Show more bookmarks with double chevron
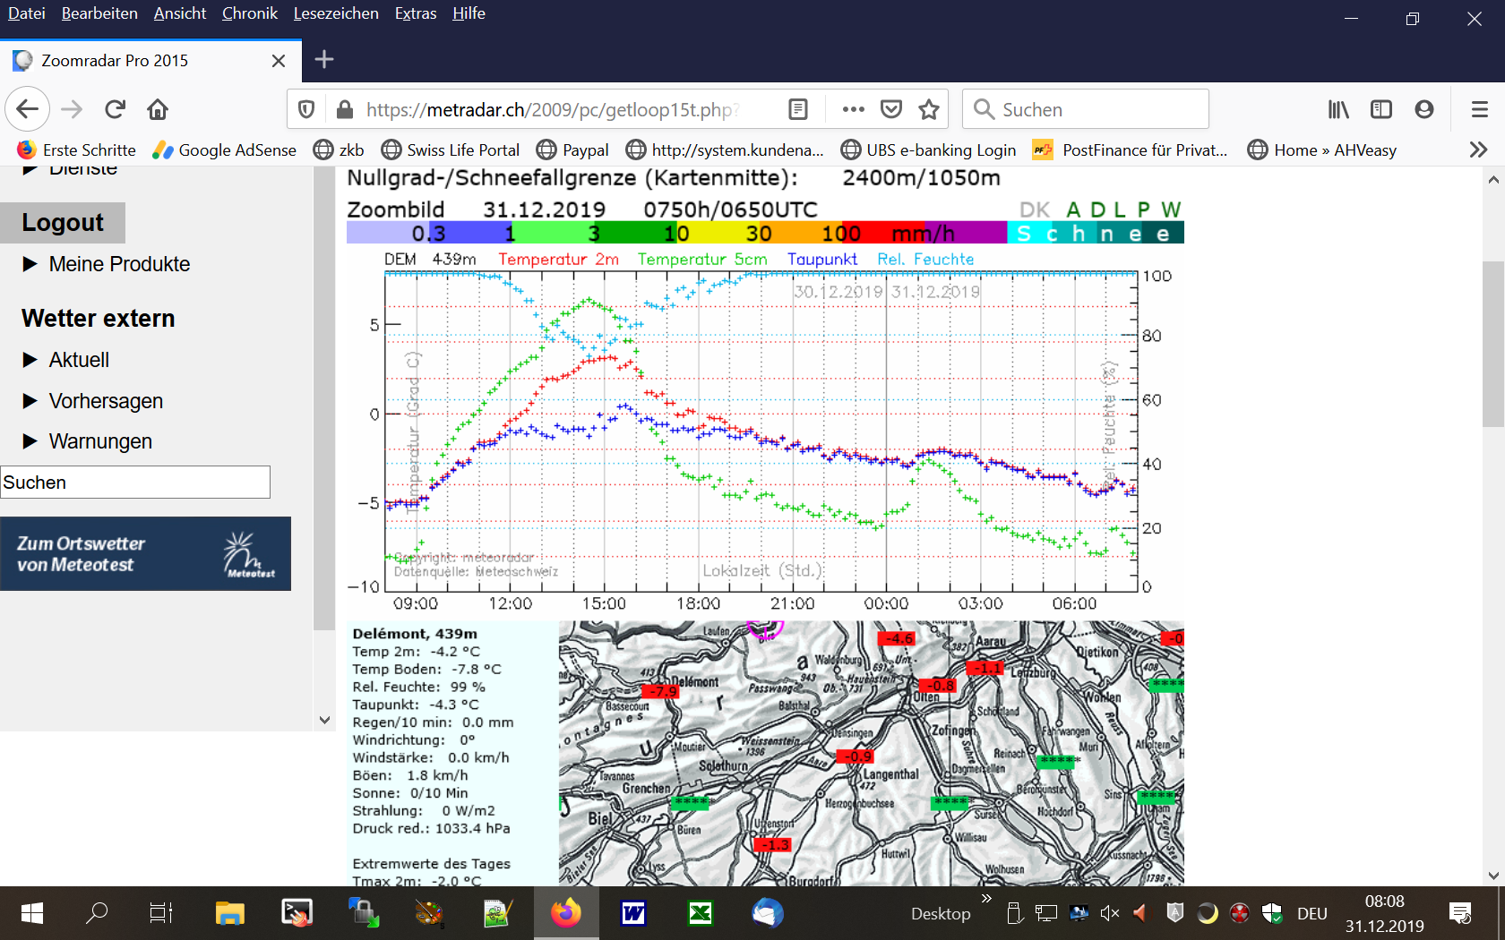Viewport: 1505px width, 940px height. click(1478, 150)
